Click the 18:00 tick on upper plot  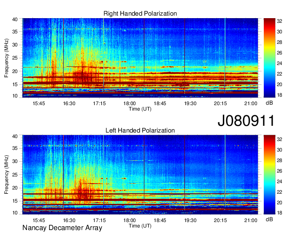130,103
